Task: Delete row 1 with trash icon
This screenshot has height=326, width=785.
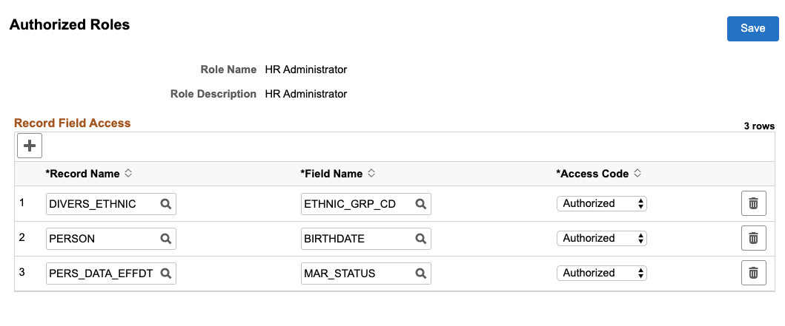Action: pos(753,204)
